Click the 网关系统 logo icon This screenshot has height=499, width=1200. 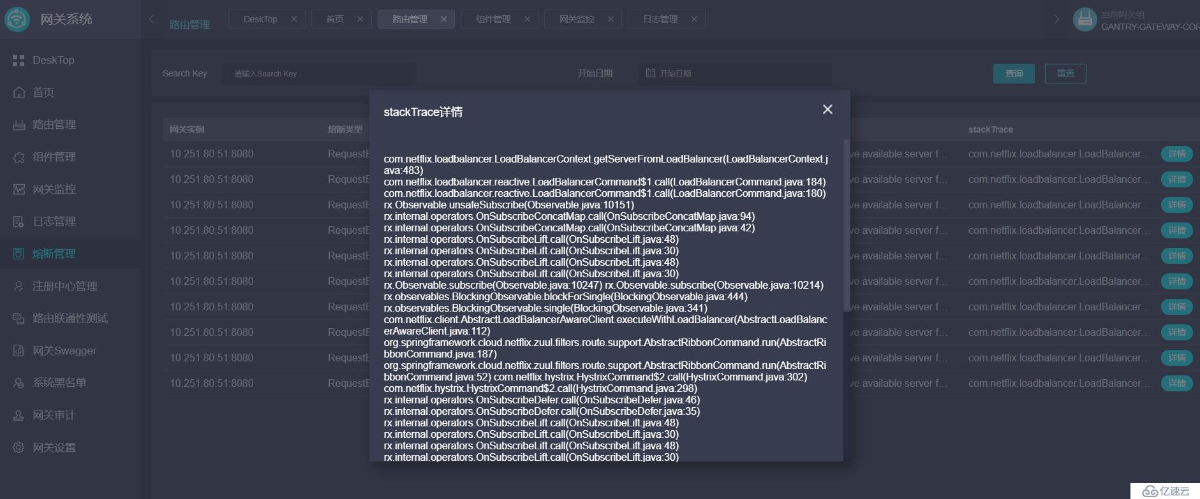click(17, 19)
